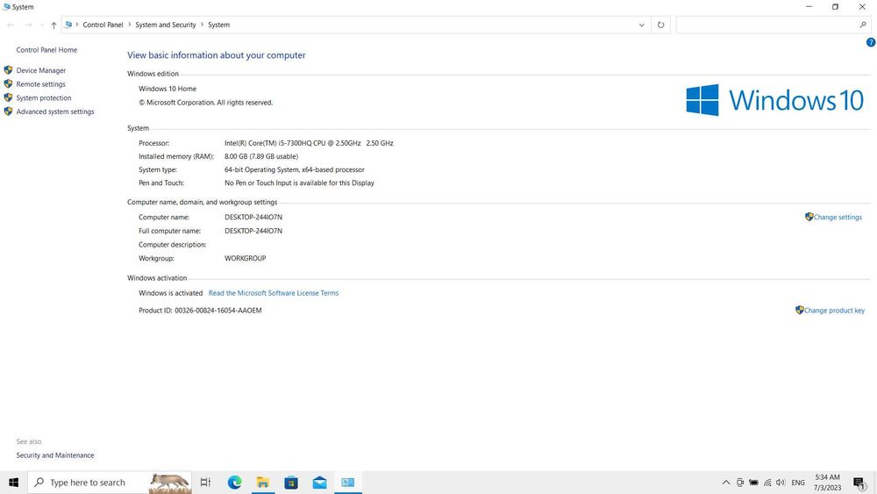
Task: Expand chevron before Control Panel breadcrumb
Action: (77, 25)
